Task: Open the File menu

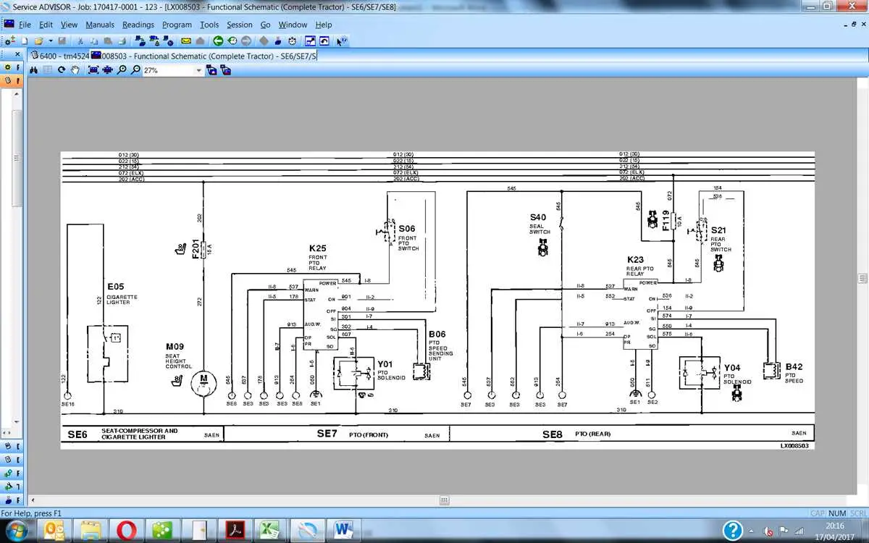Action: pyautogui.click(x=25, y=25)
